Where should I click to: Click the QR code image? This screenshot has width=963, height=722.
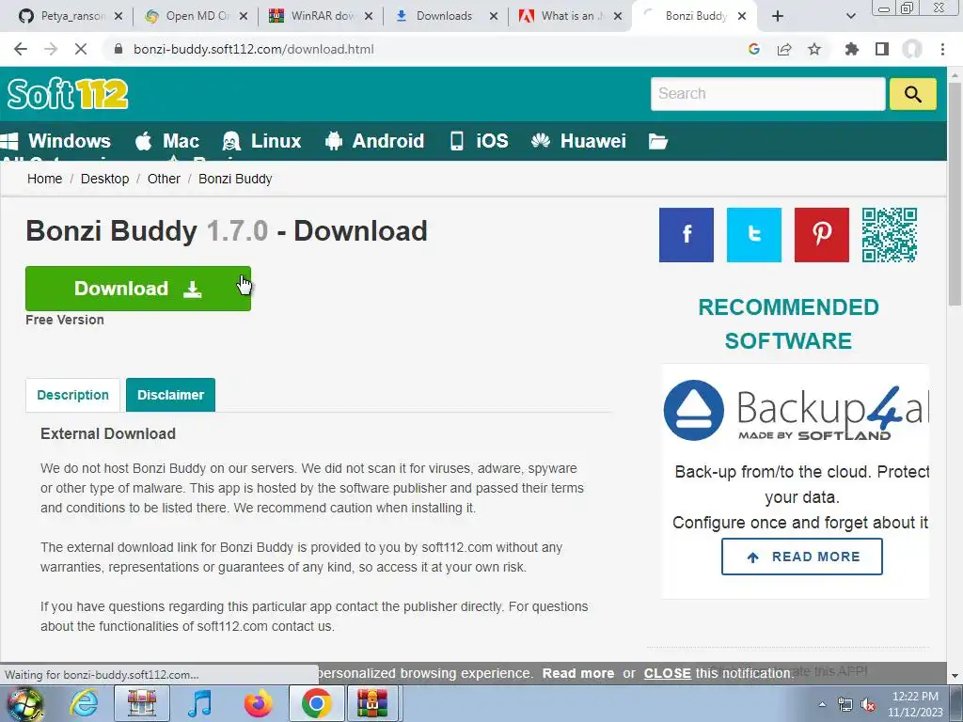coord(890,234)
